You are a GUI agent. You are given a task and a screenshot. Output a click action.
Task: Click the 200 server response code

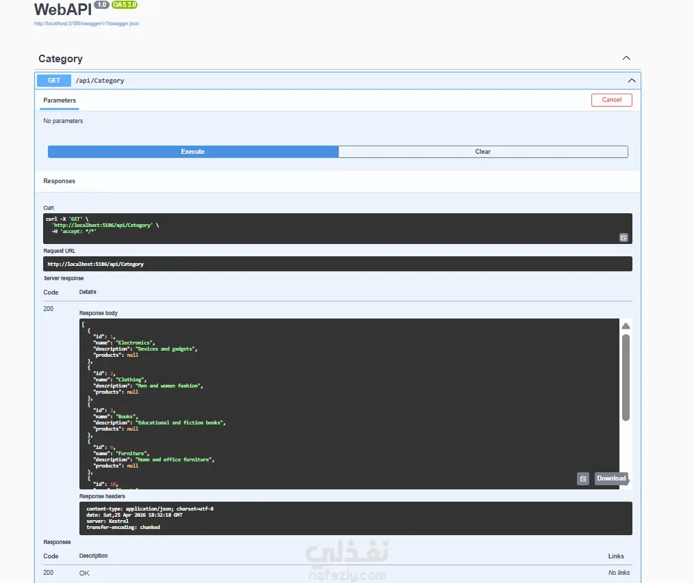pyautogui.click(x=48, y=309)
